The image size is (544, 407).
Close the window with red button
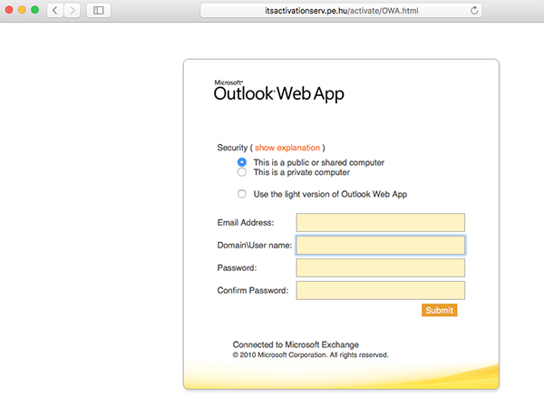(x=9, y=10)
